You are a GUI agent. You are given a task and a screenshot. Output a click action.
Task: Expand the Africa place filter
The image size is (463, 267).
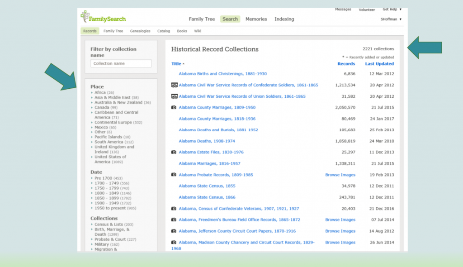click(92, 93)
